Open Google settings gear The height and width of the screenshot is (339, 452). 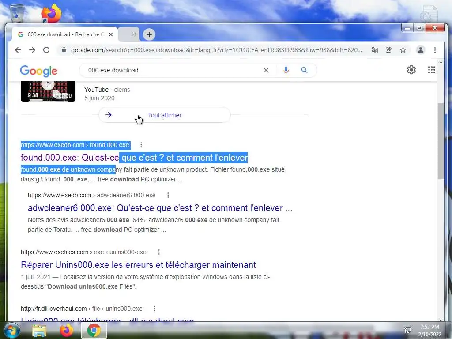point(411,70)
